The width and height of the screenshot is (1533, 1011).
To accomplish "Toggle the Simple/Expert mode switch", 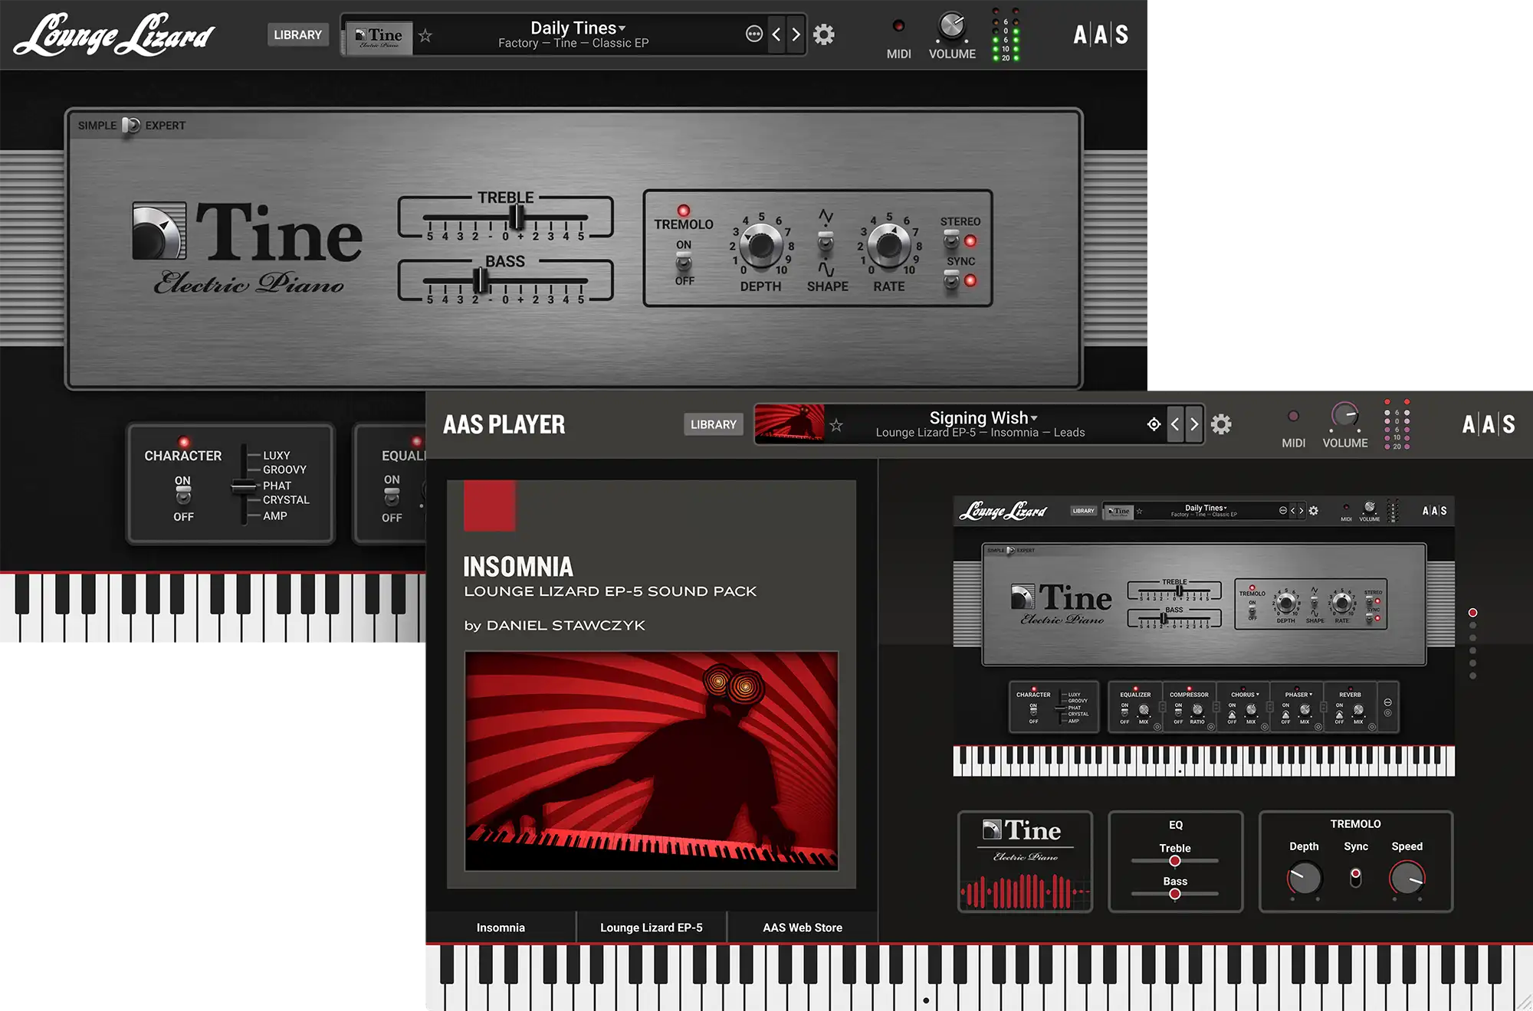I will point(131,125).
